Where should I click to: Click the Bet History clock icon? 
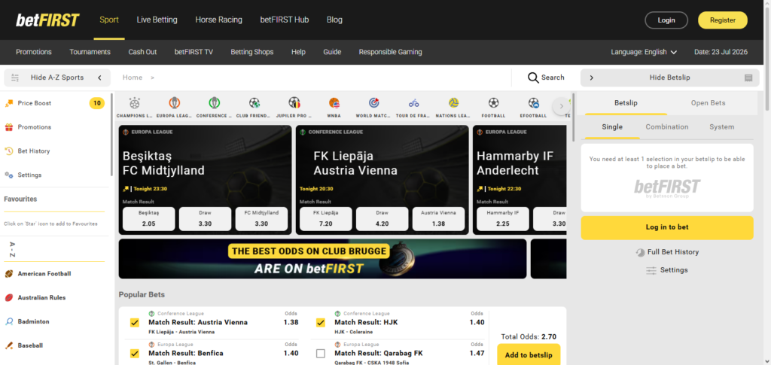click(8, 151)
